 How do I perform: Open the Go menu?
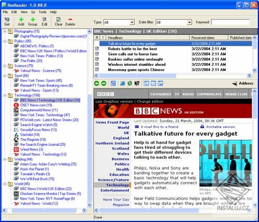coord(33,12)
